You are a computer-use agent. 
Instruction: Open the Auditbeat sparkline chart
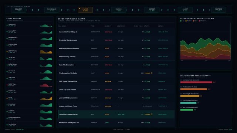pyautogui.click(x=46, y=112)
